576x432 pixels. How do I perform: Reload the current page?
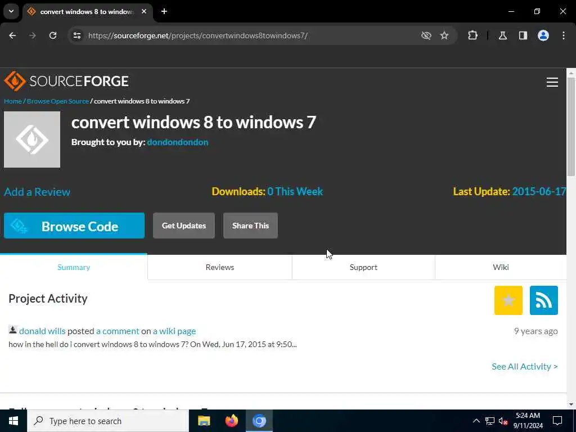coord(53,35)
